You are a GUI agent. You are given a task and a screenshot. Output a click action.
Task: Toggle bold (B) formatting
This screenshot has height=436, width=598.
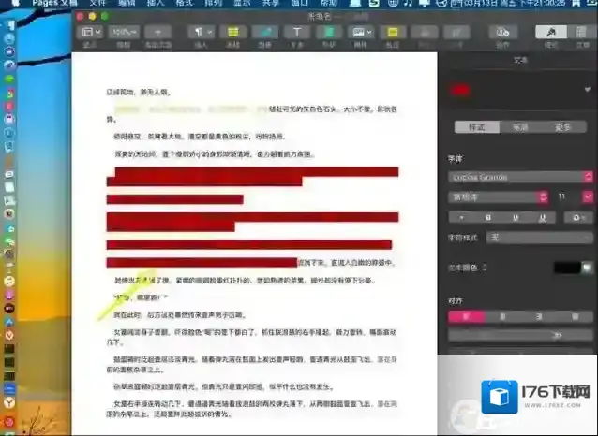488,217
